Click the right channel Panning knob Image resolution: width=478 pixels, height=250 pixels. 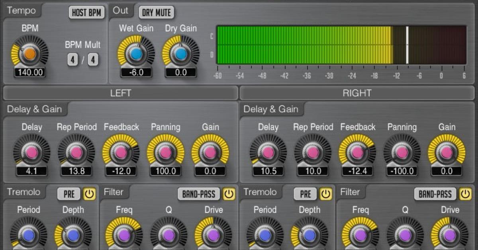402,152
